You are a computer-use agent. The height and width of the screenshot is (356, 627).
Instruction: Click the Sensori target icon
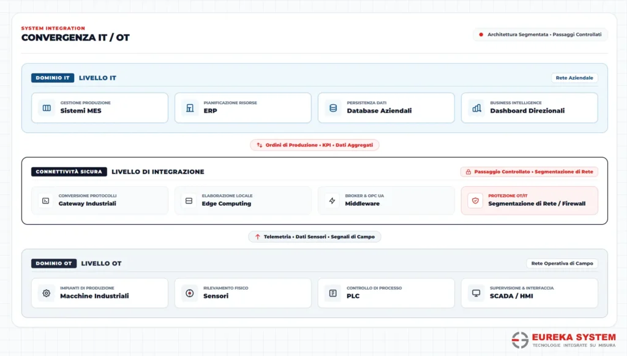[190, 294]
